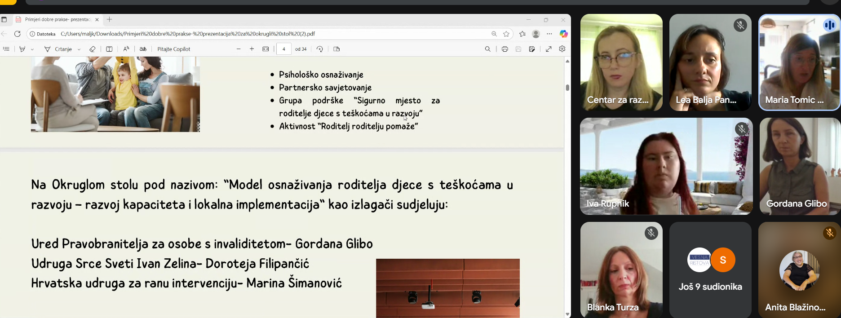
Task: Click the scrollbar up arrow
Action: [568, 61]
